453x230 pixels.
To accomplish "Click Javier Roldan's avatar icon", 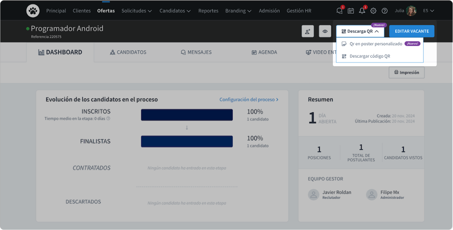I will (x=313, y=195).
